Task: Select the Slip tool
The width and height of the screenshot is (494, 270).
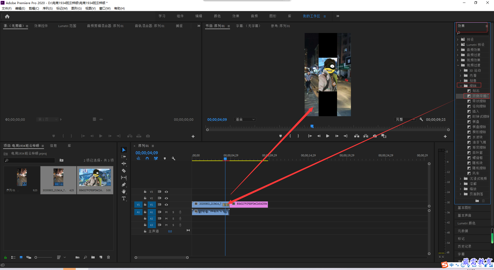Action: (x=124, y=178)
